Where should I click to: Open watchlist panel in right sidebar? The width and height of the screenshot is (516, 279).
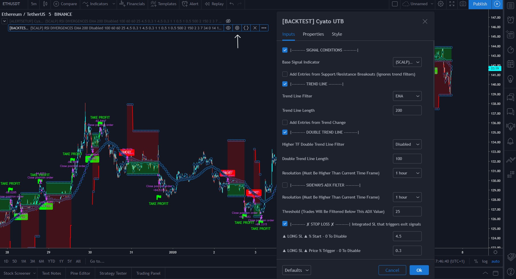pyautogui.click(x=510, y=5)
